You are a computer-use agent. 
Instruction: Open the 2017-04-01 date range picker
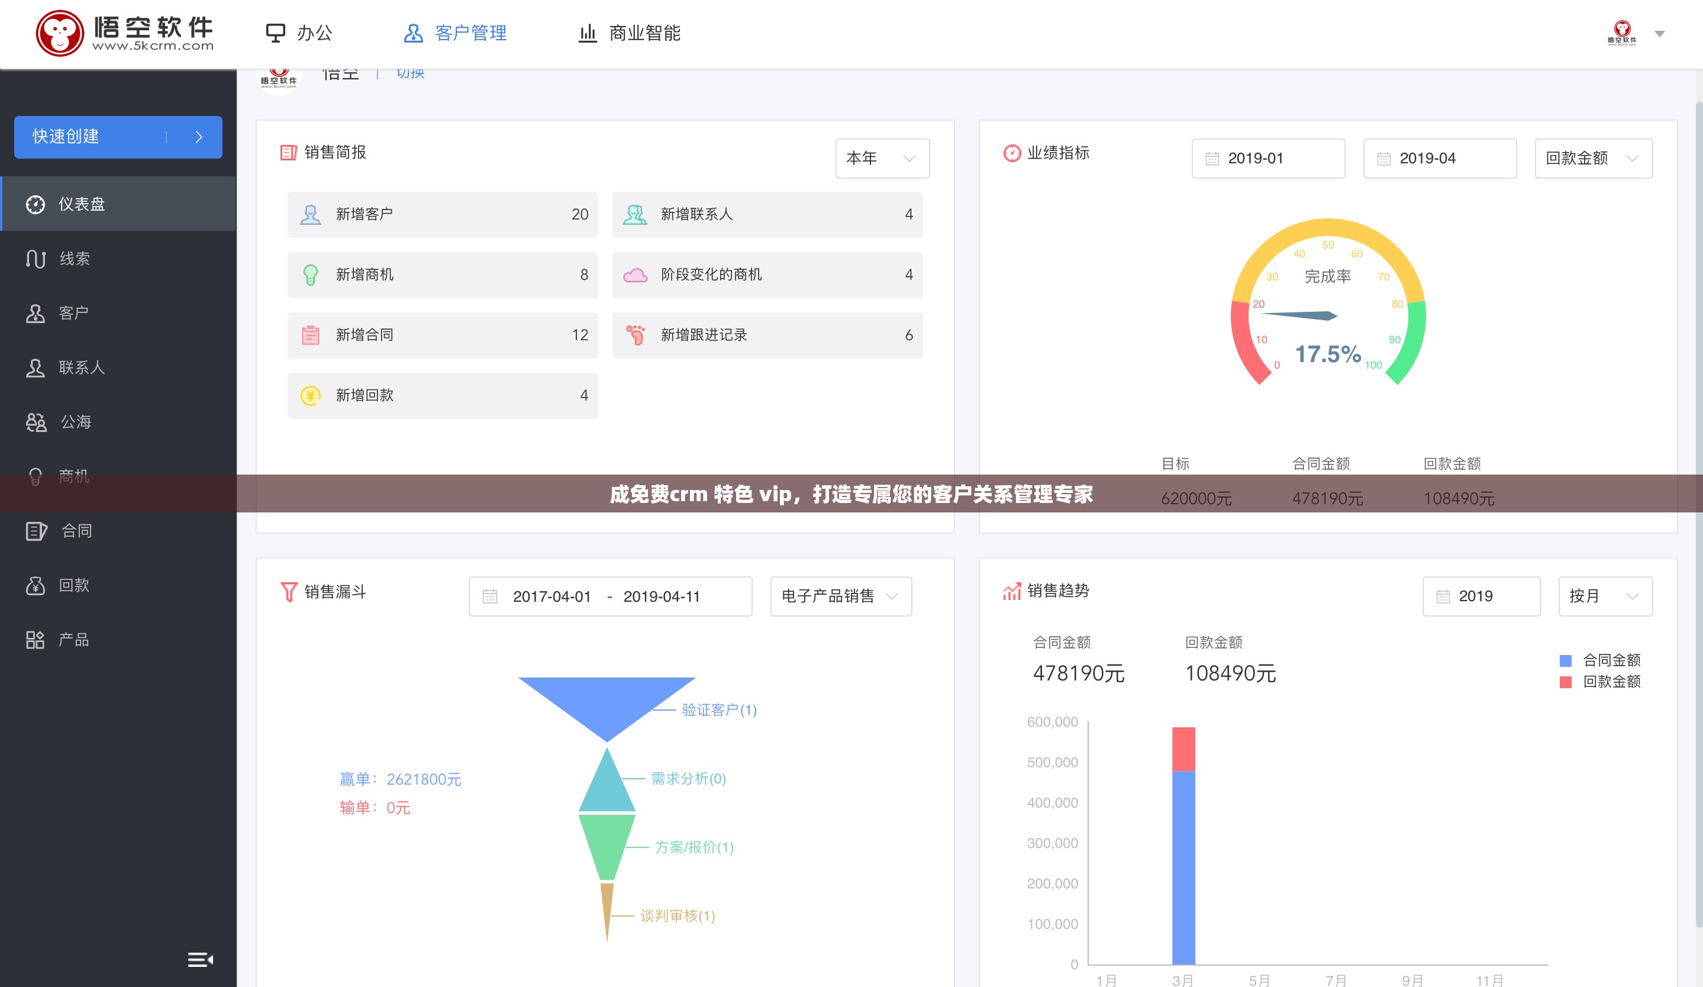551,596
